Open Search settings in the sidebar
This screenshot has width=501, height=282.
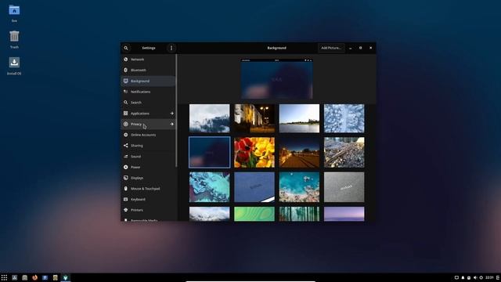click(148, 103)
